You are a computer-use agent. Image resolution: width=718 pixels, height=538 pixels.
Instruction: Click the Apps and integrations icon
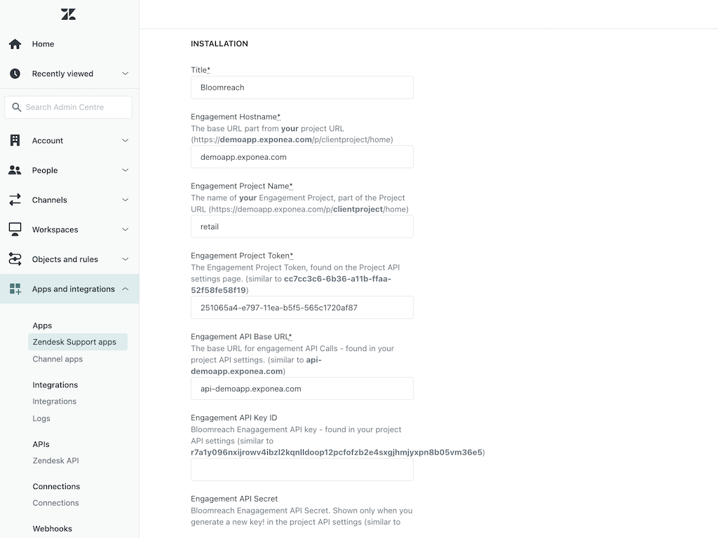(x=15, y=289)
